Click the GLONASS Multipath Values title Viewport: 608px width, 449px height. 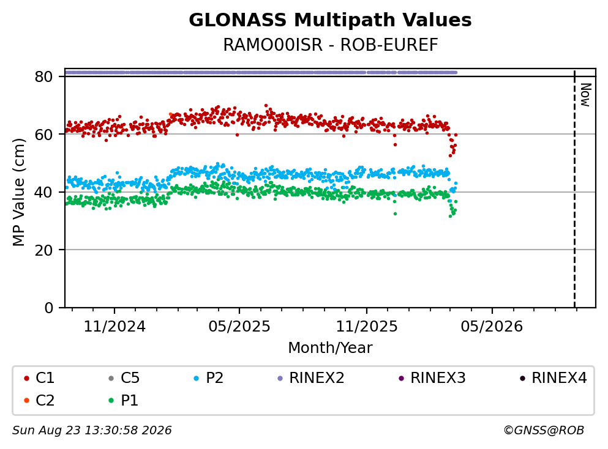pos(330,20)
